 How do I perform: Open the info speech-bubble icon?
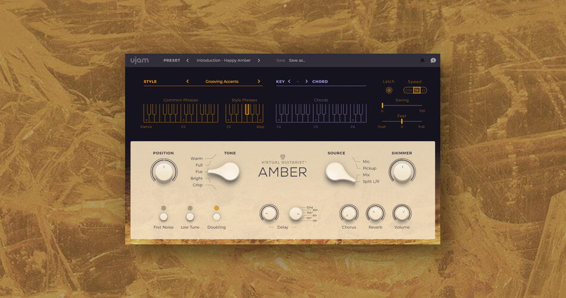pos(433,60)
